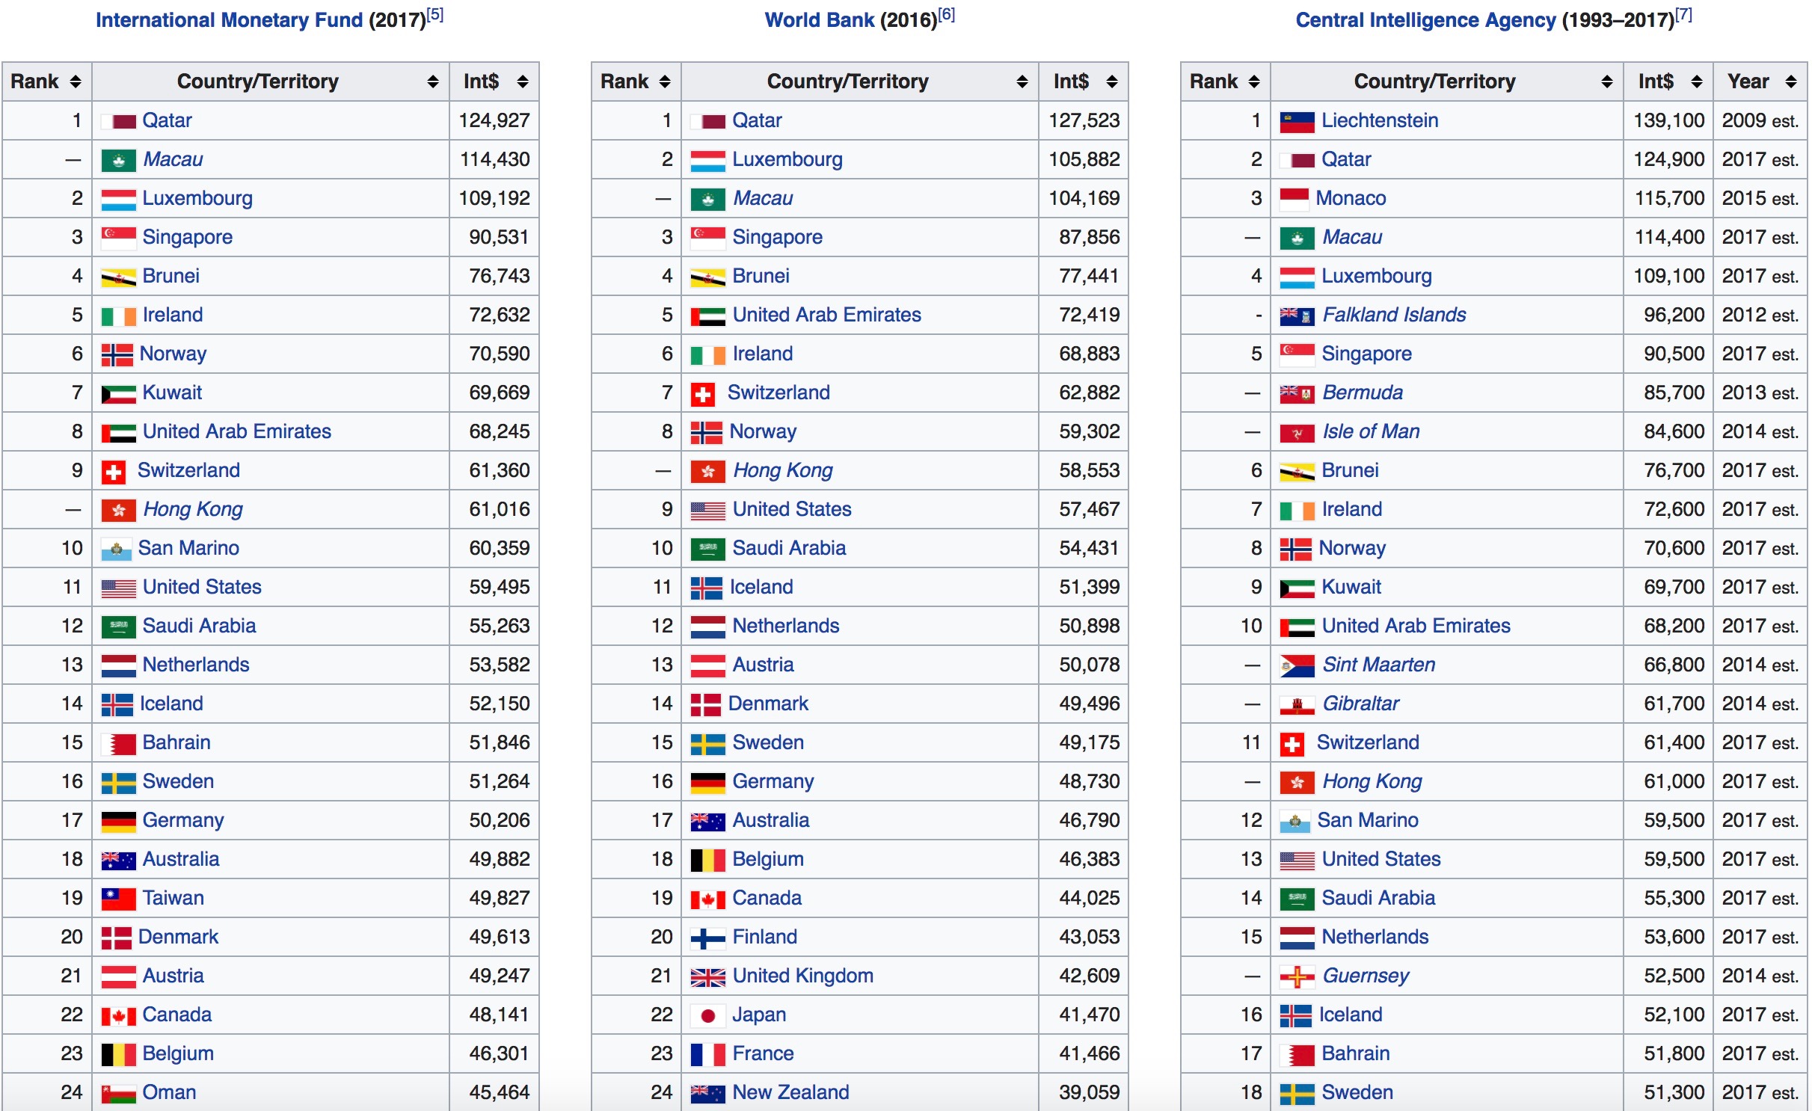1812x1111 pixels.
Task: Sort World Bank table by Int$ arrows
Action: [1112, 81]
